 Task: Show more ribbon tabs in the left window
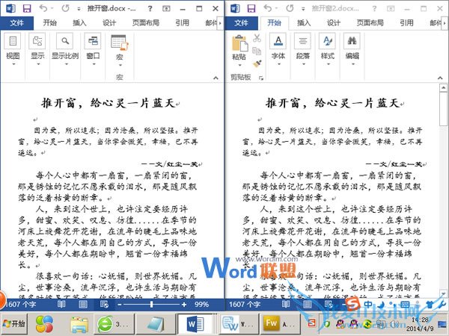pyautogui.click(x=220, y=23)
